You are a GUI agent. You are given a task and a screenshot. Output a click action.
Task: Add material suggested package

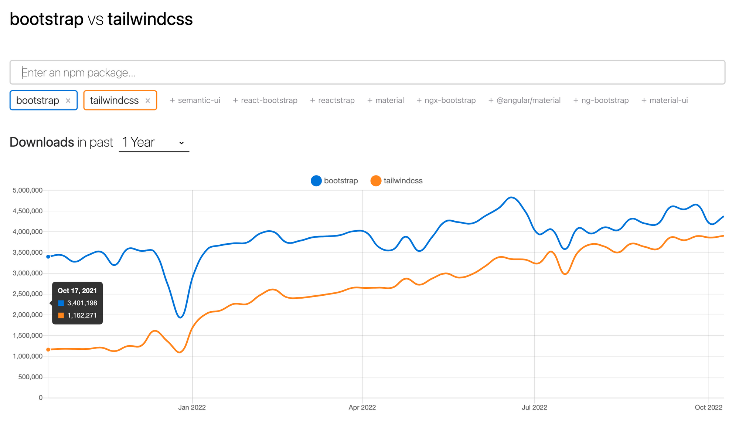385,101
